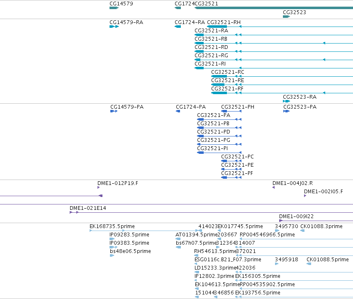The width and height of the screenshot is (353, 299).
Task: Choose protein CG32521-PF
Action: point(237,173)
